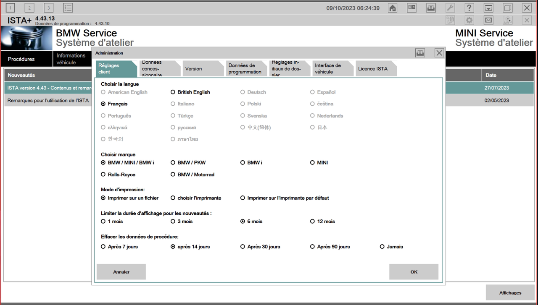Image resolution: width=538 pixels, height=305 pixels.
Task: Choose BMW / MINI / BMW i brand
Action: [127, 162]
